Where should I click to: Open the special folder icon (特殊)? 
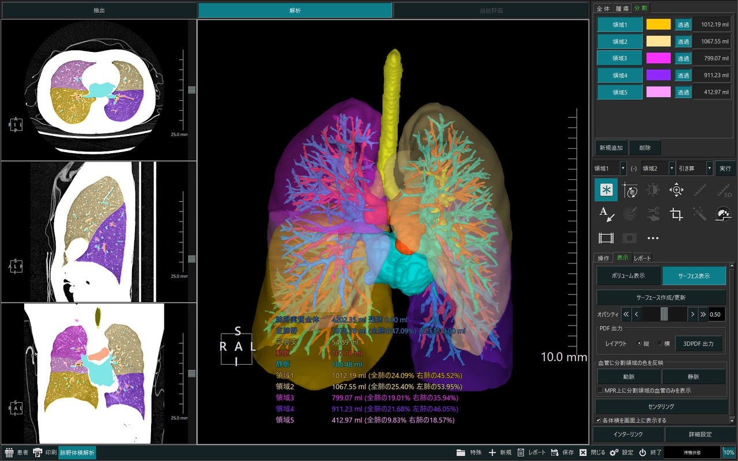click(x=461, y=452)
